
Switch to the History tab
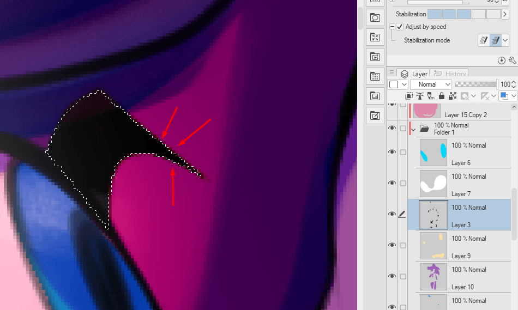tap(450, 74)
